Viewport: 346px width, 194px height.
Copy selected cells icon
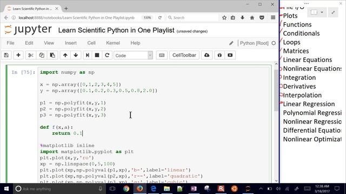(x=42, y=55)
